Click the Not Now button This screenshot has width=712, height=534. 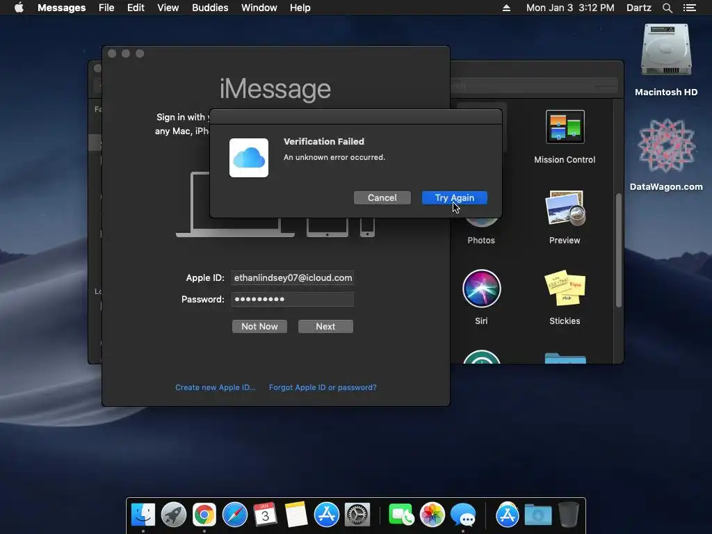pyautogui.click(x=259, y=326)
